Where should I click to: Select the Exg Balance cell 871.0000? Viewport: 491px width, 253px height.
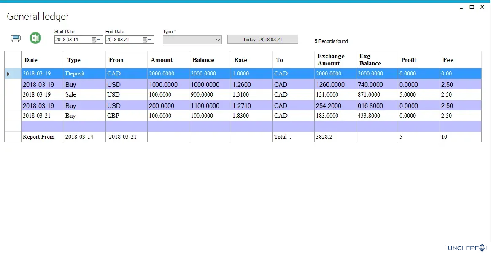tap(377, 94)
